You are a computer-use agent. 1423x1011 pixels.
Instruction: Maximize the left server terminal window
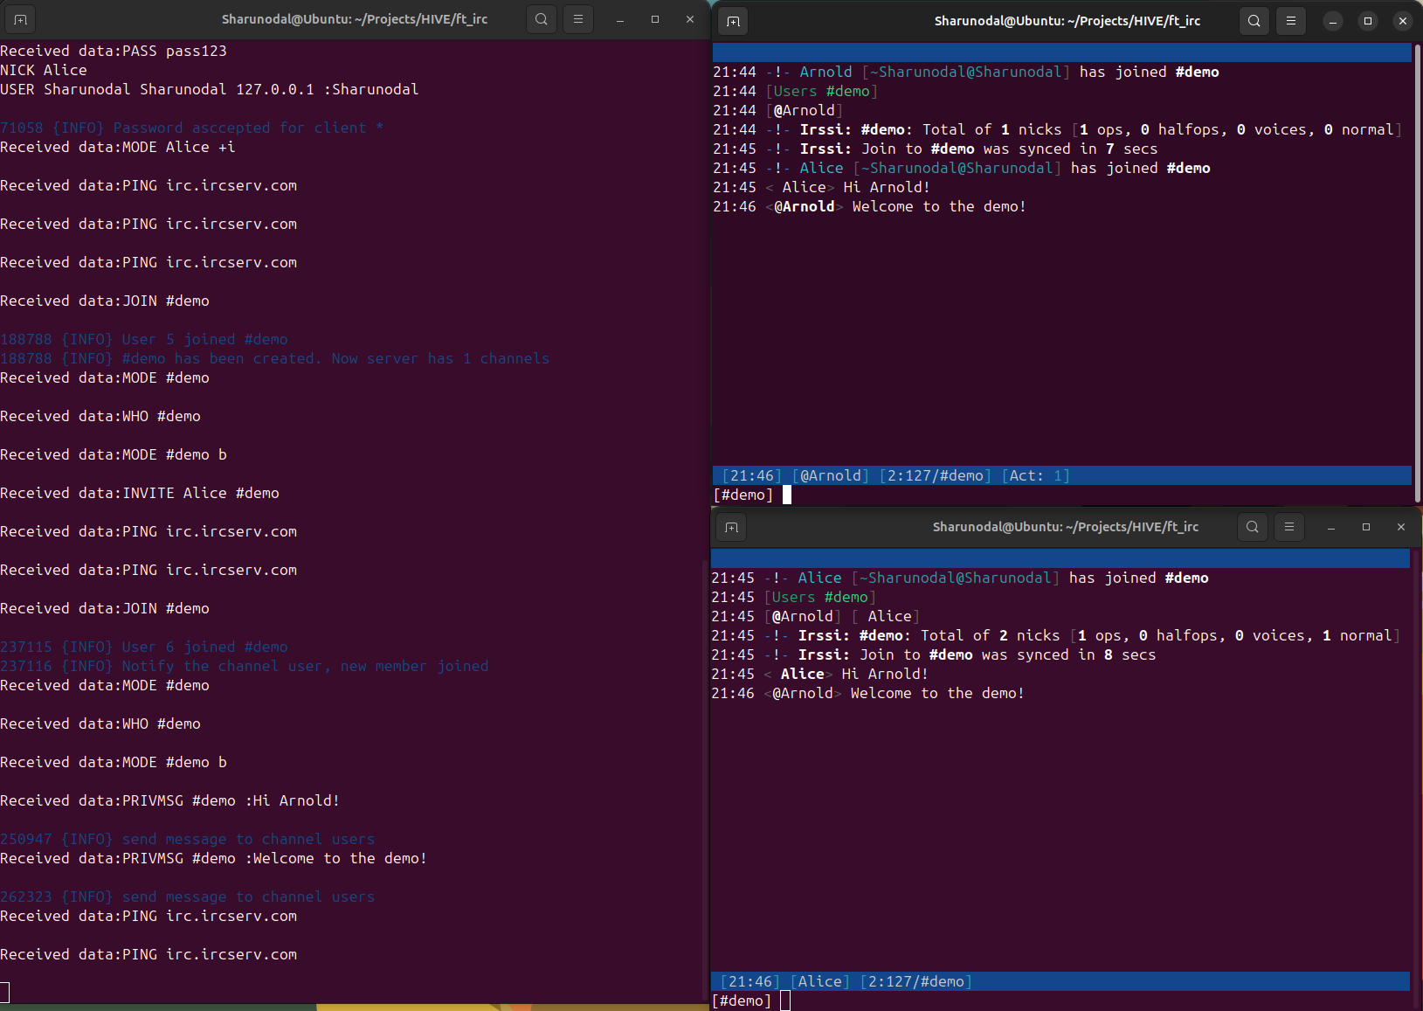655,19
